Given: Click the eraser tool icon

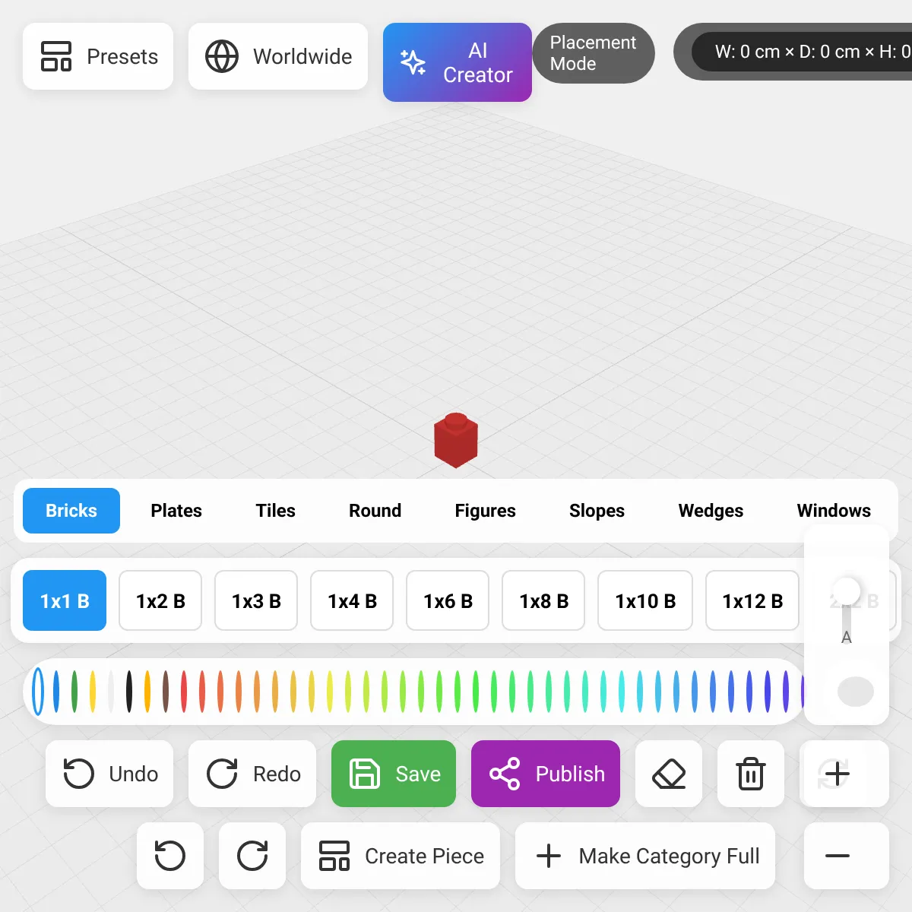Looking at the screenshot, I should (669, 774).
